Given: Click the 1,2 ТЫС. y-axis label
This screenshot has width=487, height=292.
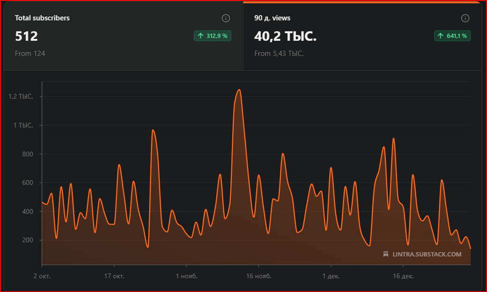Looking at the screenshot, I should point(21,96).
